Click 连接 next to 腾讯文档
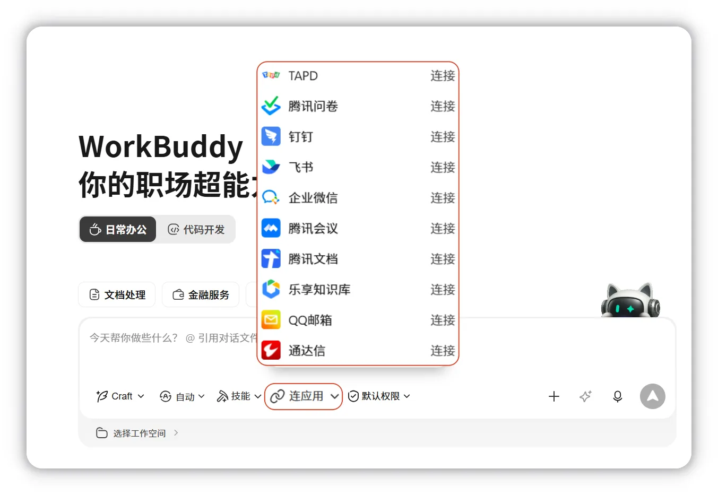 pos(443,259)
